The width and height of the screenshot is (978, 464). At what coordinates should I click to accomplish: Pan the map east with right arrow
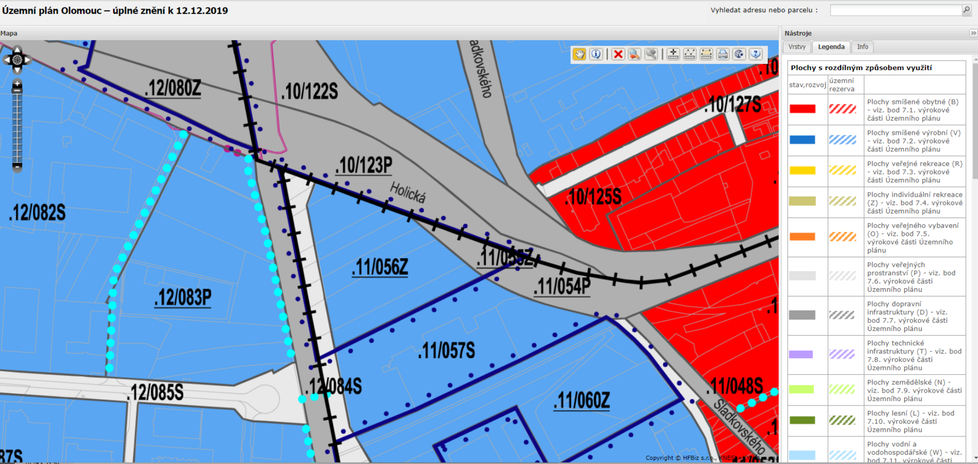coord(27,59)
